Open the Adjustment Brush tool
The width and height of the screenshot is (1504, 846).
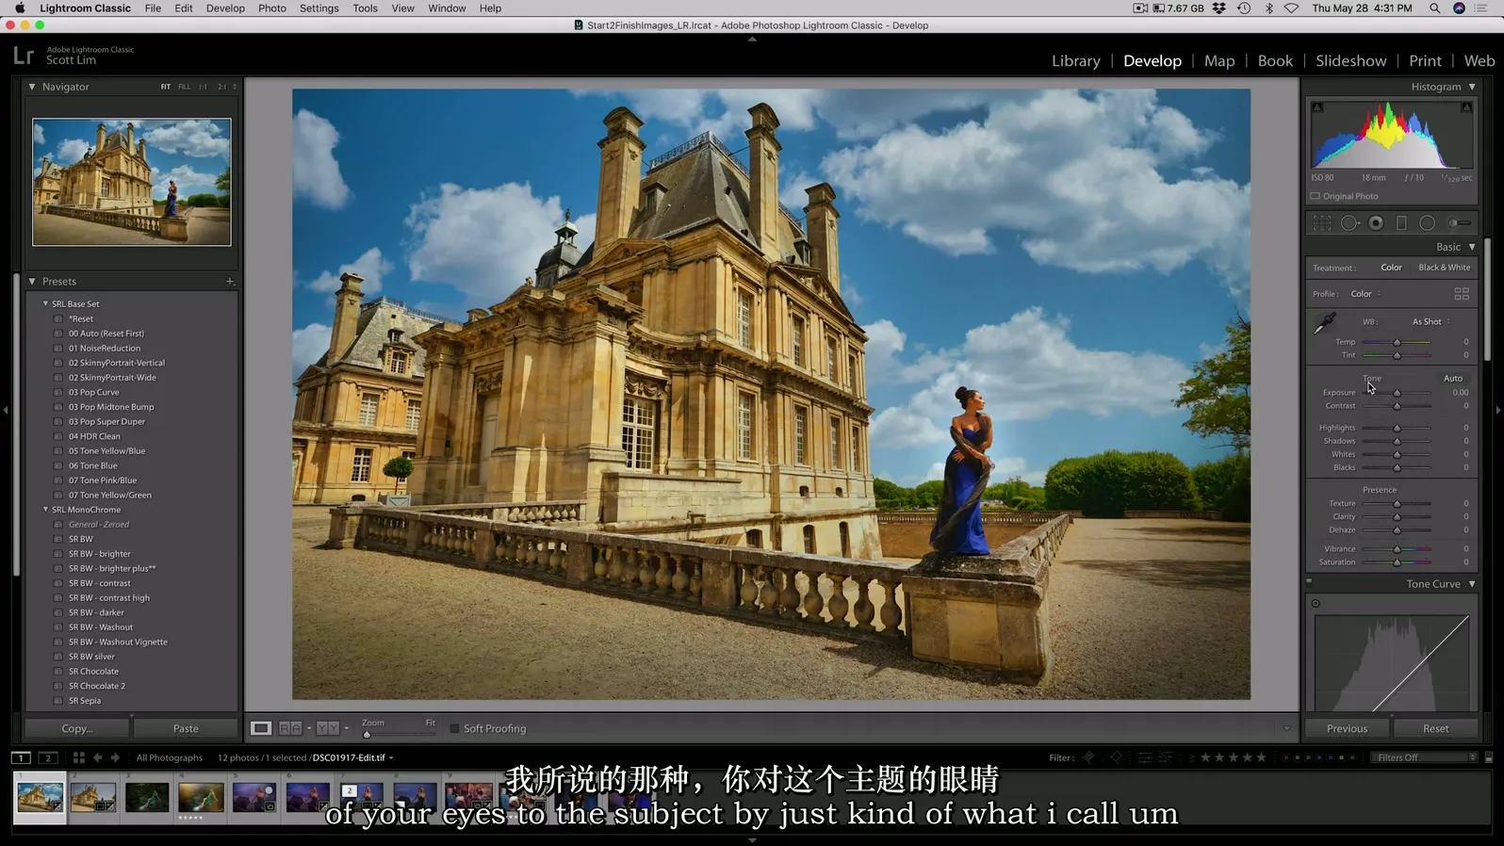click(x=1459, y=223)
